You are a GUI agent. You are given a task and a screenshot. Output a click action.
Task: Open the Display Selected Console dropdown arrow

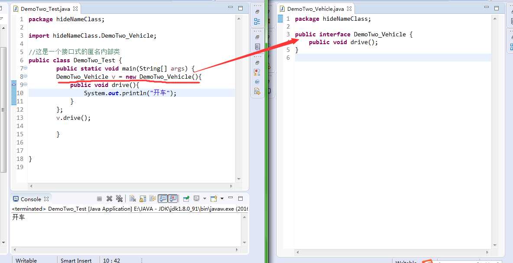click(205, 199)
